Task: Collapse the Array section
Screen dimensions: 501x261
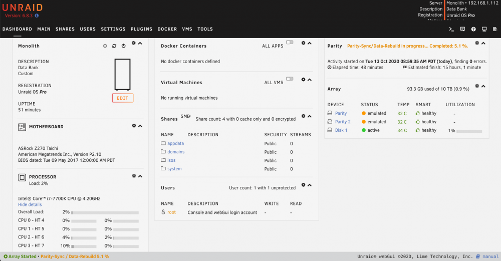Action: point(483,86)
